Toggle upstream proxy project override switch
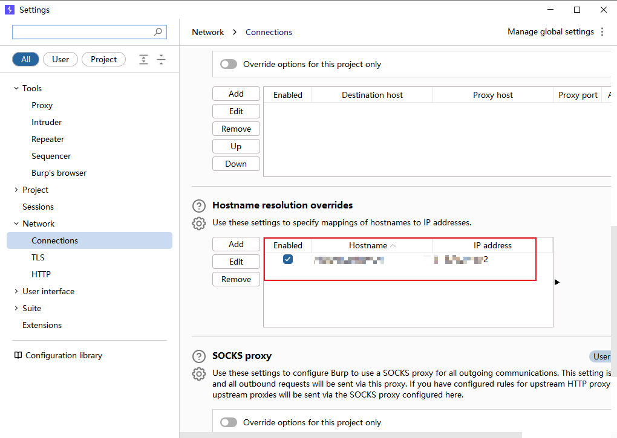 coord(229,64)
